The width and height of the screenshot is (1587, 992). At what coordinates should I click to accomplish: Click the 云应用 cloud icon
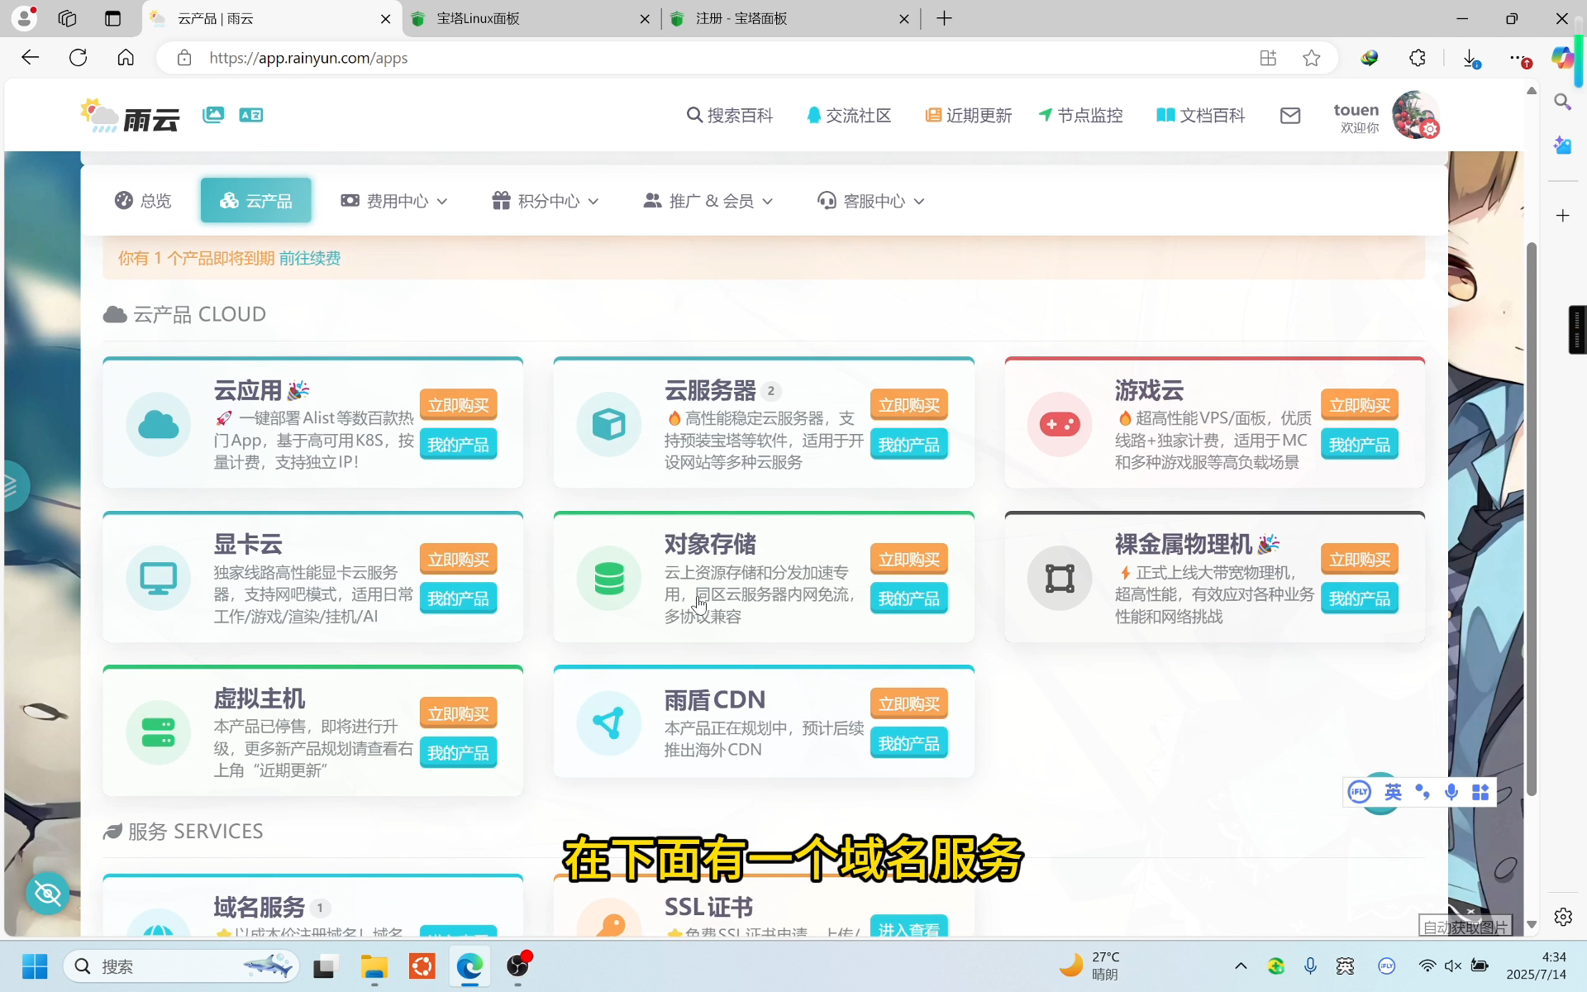(x=159, y=425)
